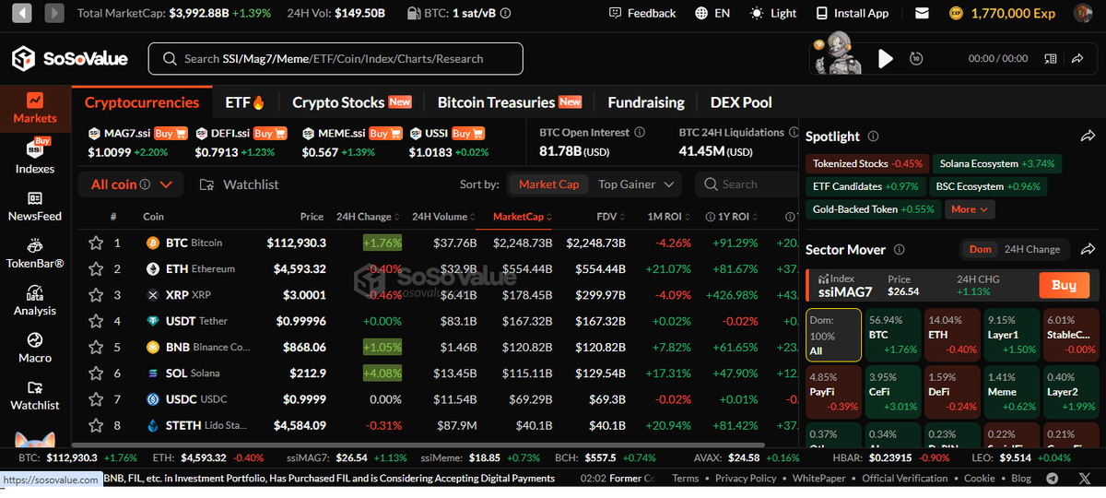This screenshot has width=1106, height=498.
Task: Expand the All coin dropdown
Action: coord(130,184)
